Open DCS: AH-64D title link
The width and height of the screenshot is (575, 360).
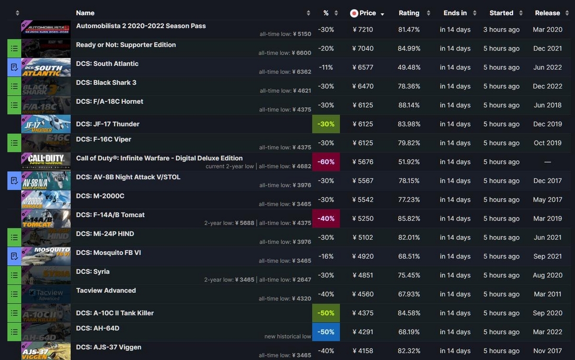pos(98,328)
